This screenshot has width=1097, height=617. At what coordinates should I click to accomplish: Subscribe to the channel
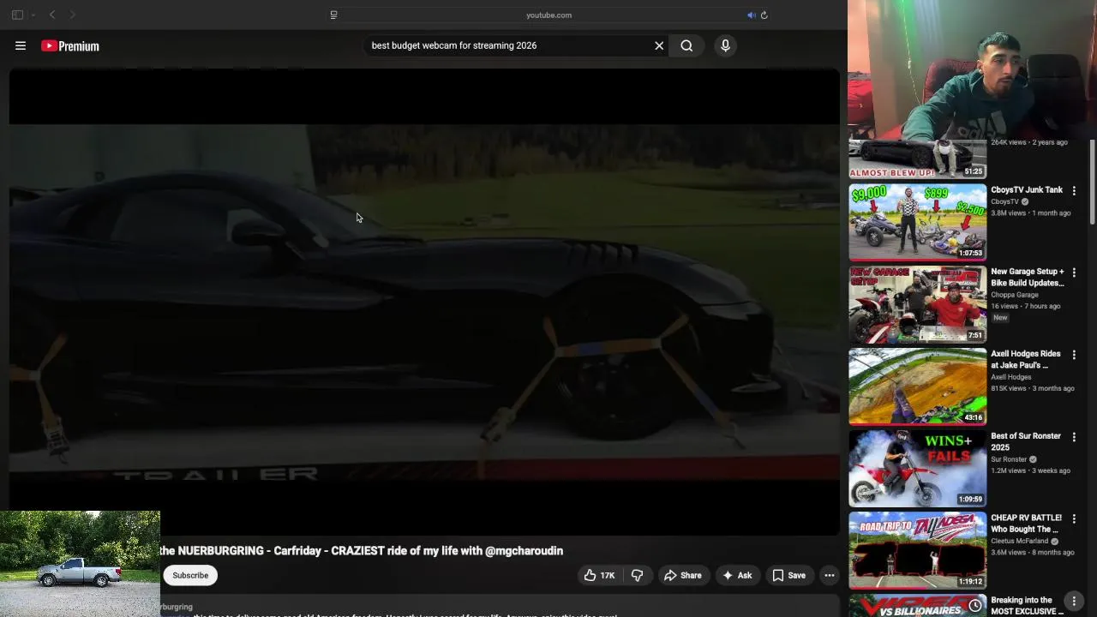(190, 575)
